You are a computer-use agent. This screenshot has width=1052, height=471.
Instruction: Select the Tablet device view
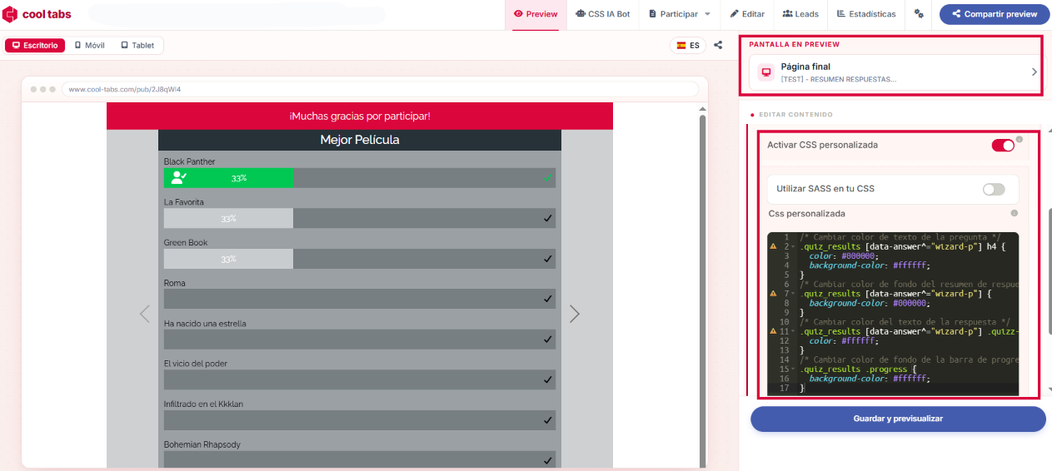pos(137,45)
